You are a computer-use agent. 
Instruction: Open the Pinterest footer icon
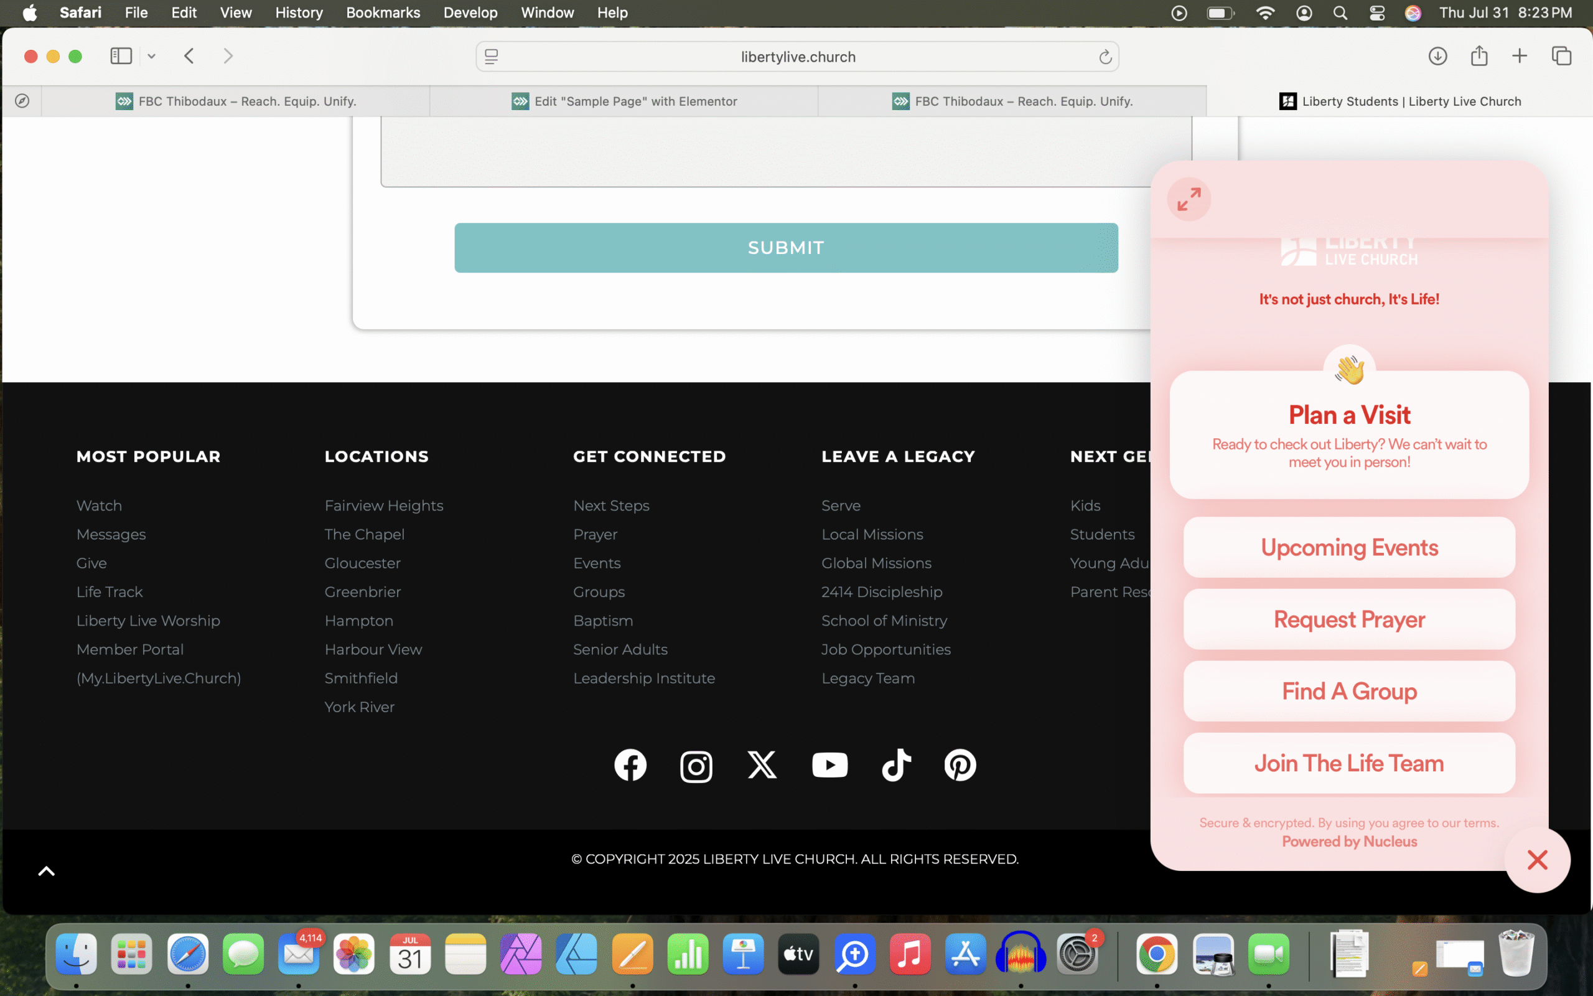click(x=960, y=765)
